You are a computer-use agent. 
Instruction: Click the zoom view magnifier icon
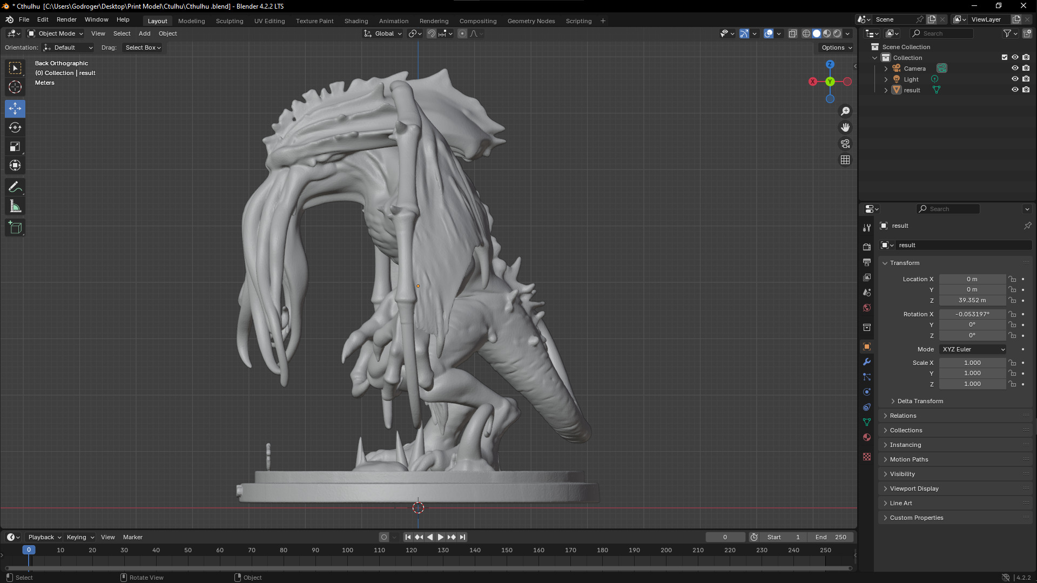tap(845, 111)
